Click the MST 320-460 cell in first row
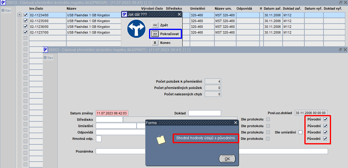The width and height of the screenshot is (348, 168). click(225, 15)
